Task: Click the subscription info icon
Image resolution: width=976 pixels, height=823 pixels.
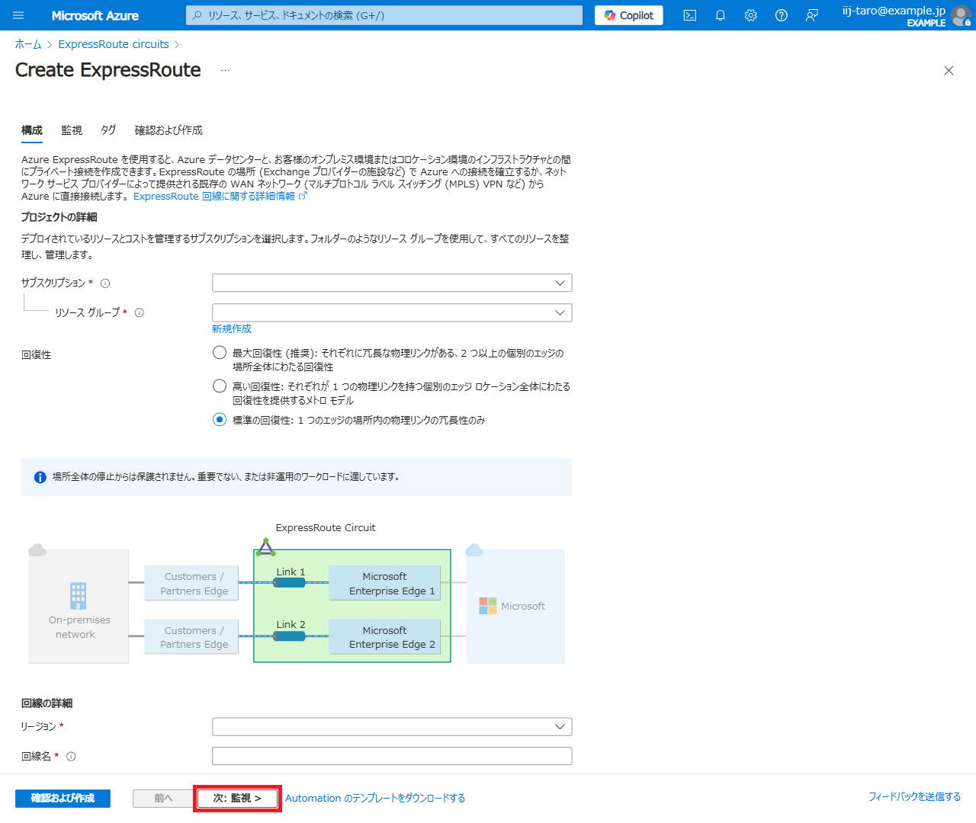Action: [105, 283]
